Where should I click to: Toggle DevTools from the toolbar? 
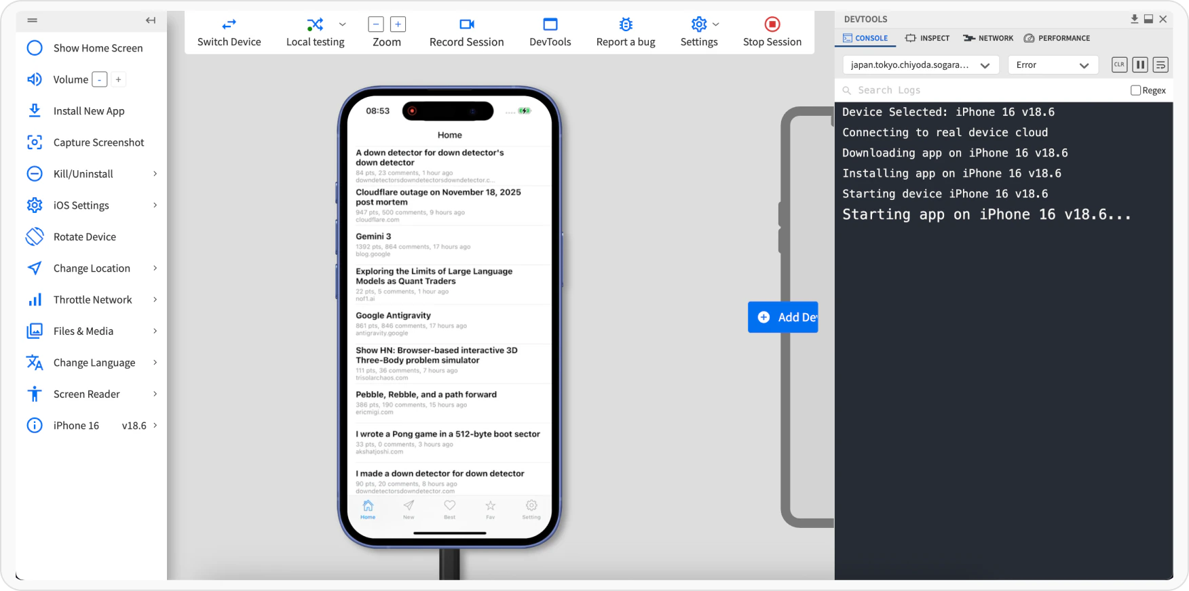pos(550,33)
